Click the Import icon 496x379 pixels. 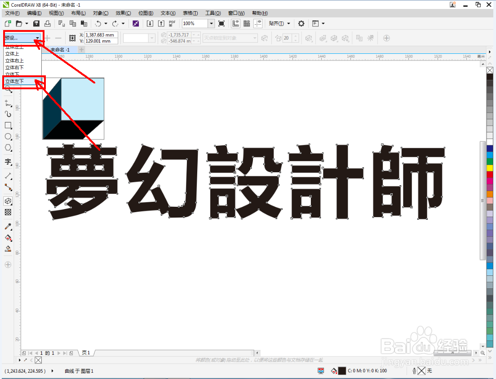(x=150, y=23)
